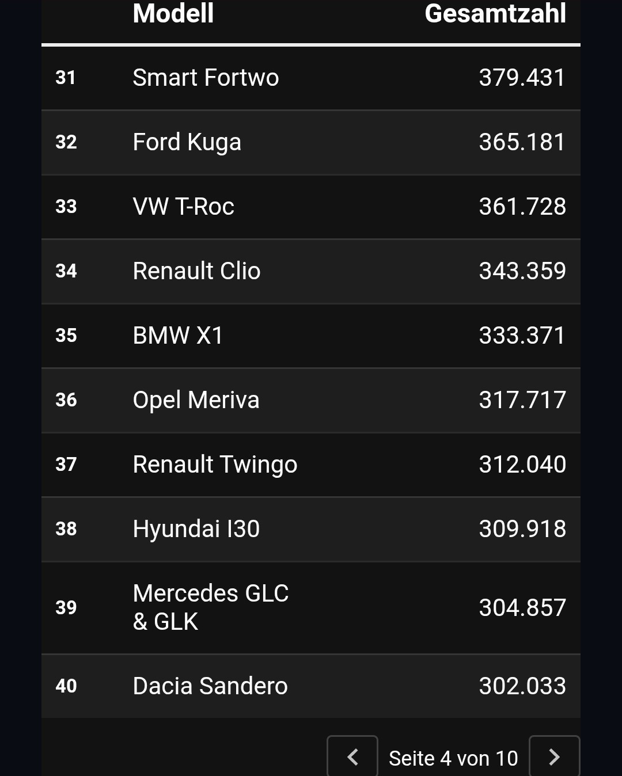Select the Dacia Sandero row
The width and height of the screenshot is (622, 776).
click(x=311, y=686)
